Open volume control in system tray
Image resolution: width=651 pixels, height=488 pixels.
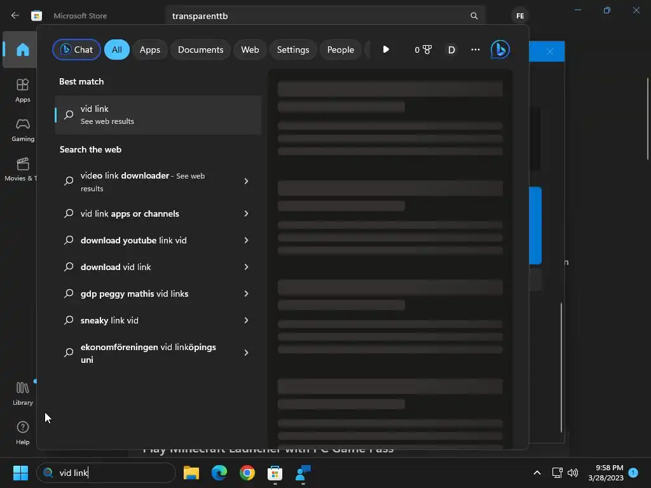pyautogui.click(x=573, y=473)
